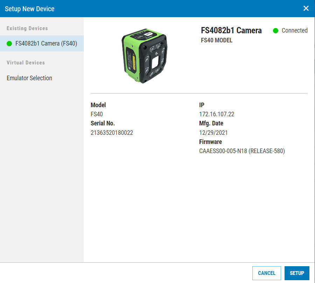
Task: Click the Connected status text
Action: point(294,30)
